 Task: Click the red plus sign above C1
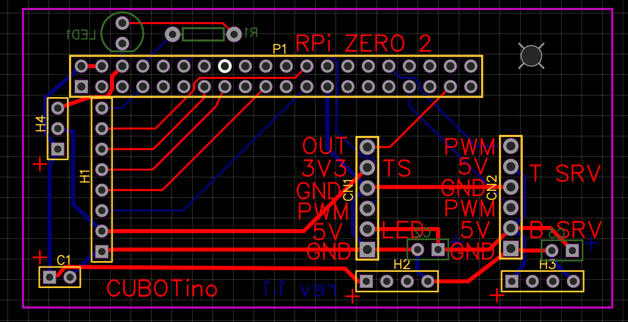pyautogui.click(x=39, y=256)
